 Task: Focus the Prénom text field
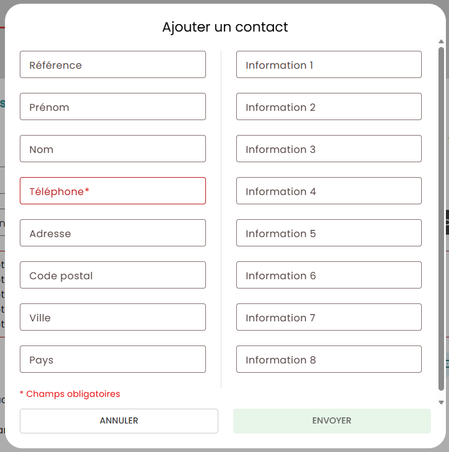tap(113, 106)
